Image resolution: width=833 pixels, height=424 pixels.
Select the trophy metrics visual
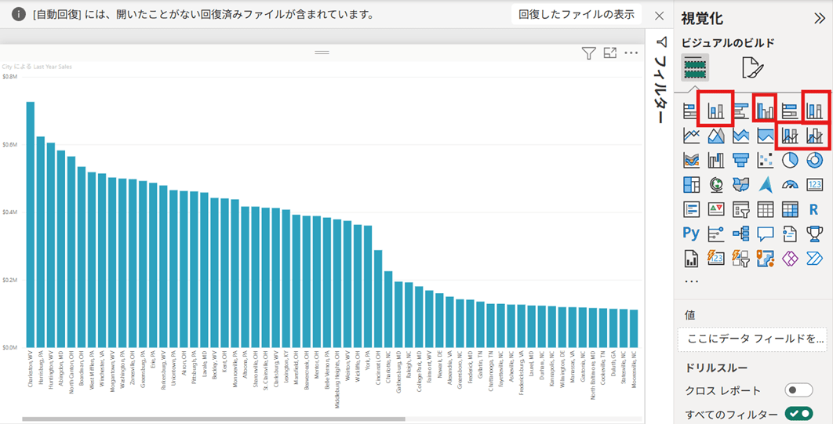(x=815, y=233)
